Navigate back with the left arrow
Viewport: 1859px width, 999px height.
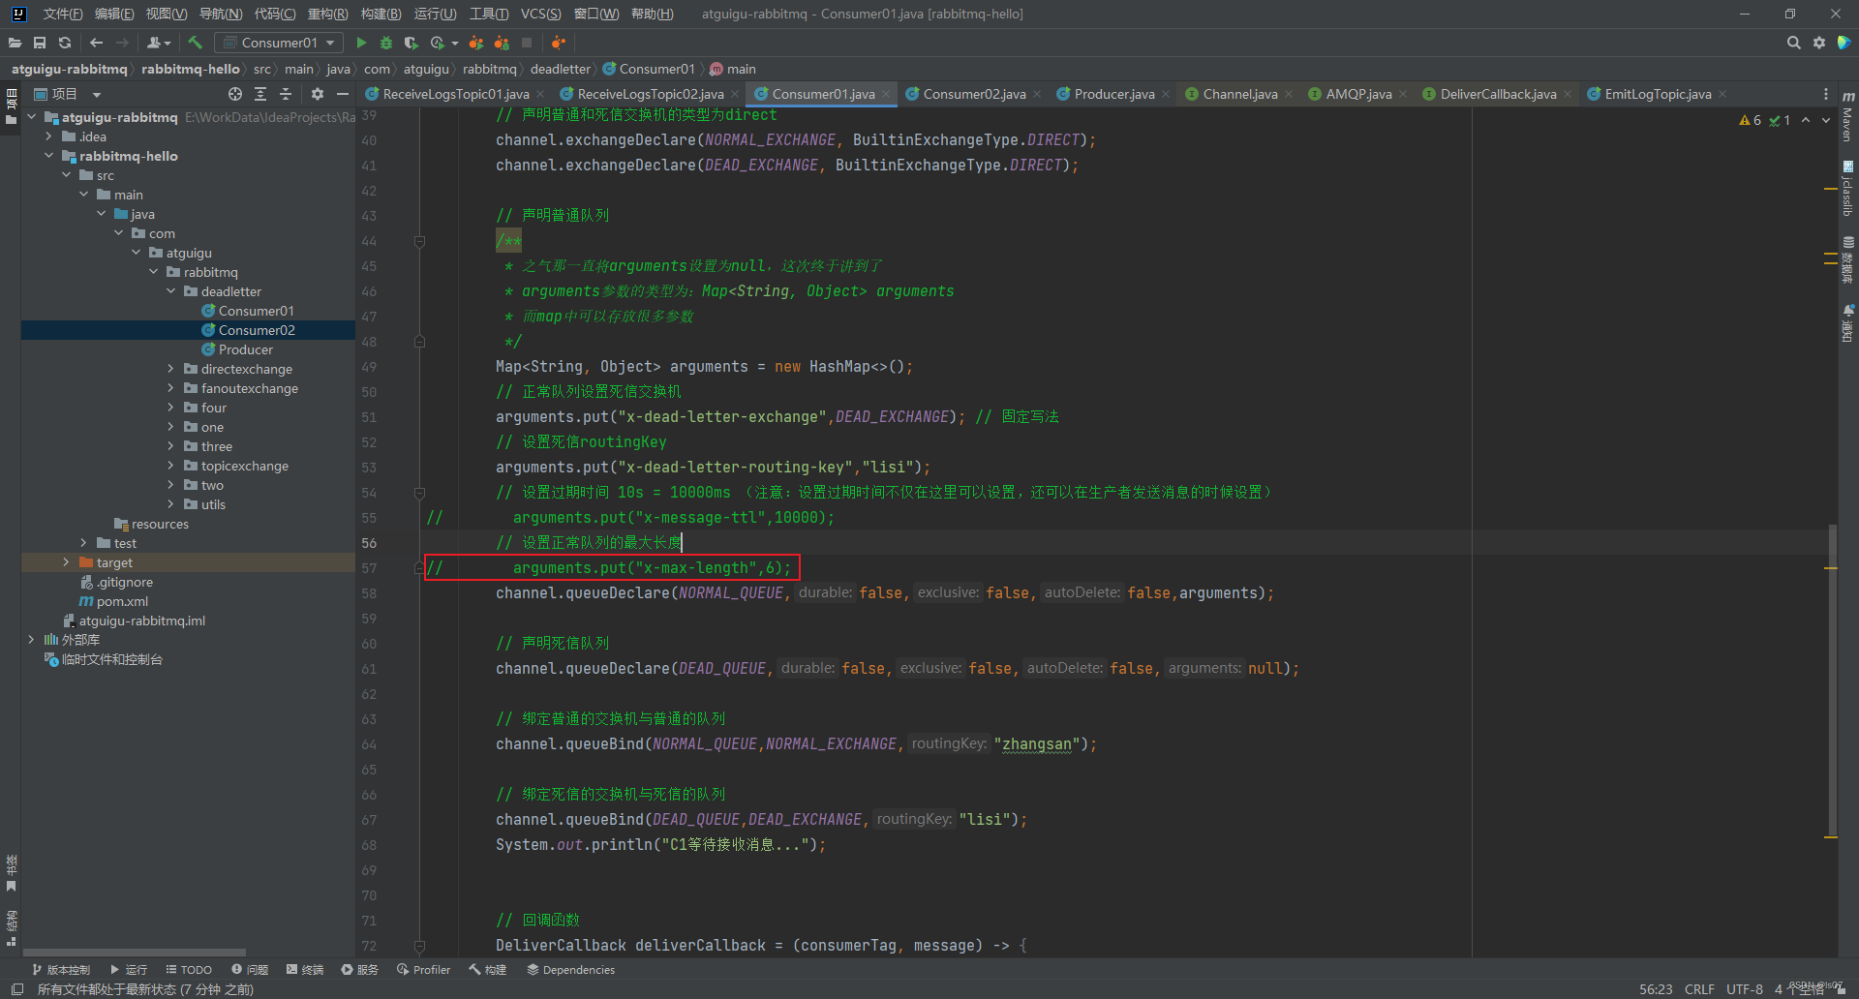pos(96,43)
